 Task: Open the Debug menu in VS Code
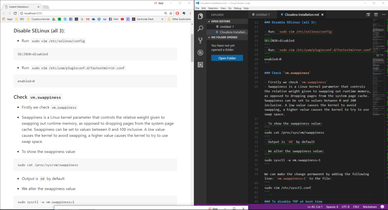[237, 8]
